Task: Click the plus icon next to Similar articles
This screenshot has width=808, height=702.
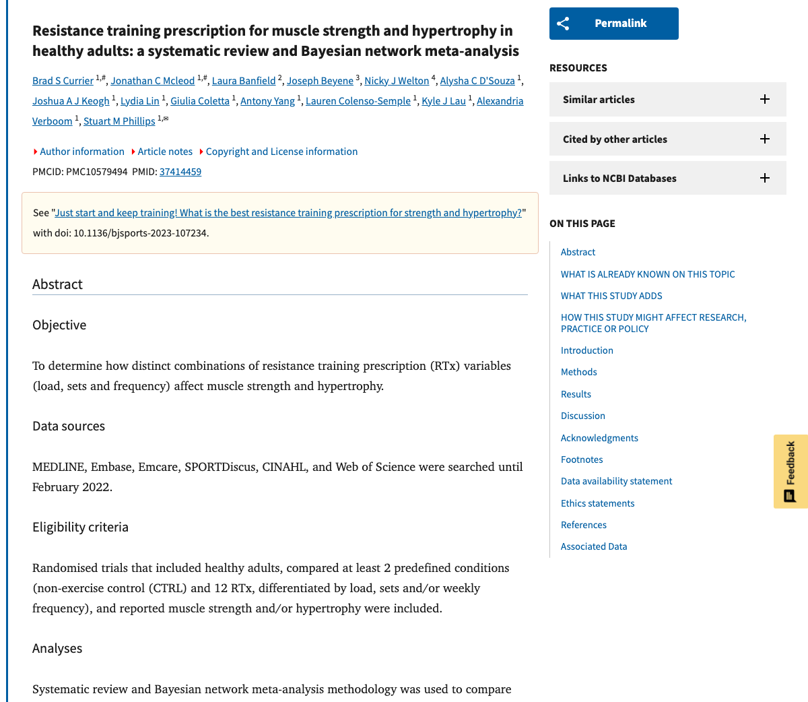Action: (765, 99)
